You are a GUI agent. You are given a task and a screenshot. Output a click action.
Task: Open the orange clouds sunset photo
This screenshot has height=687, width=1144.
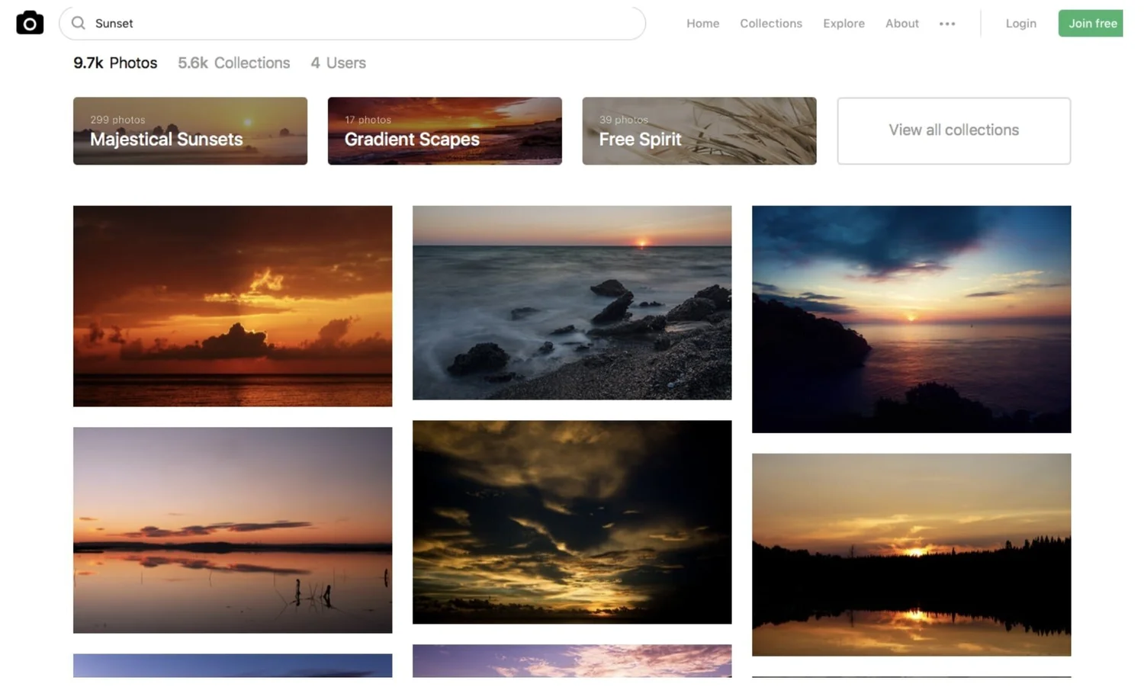tap(232, 305)
